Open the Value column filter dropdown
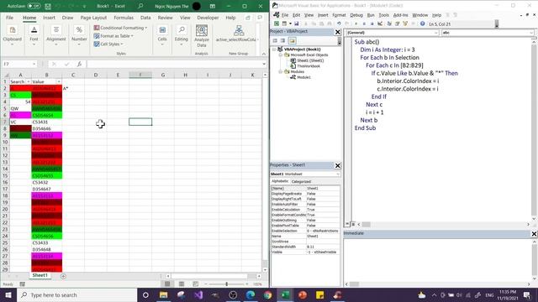538x302 pixels. (59, 82)
